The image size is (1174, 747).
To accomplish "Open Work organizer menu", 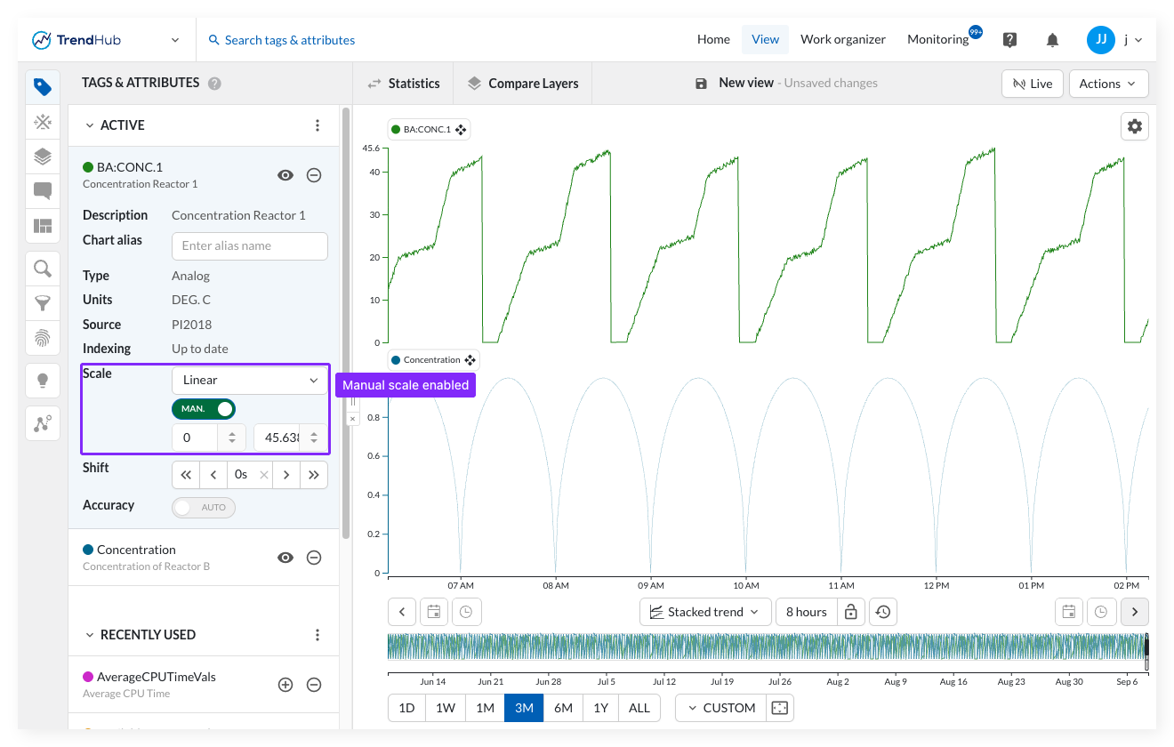I will pos(843,39).
